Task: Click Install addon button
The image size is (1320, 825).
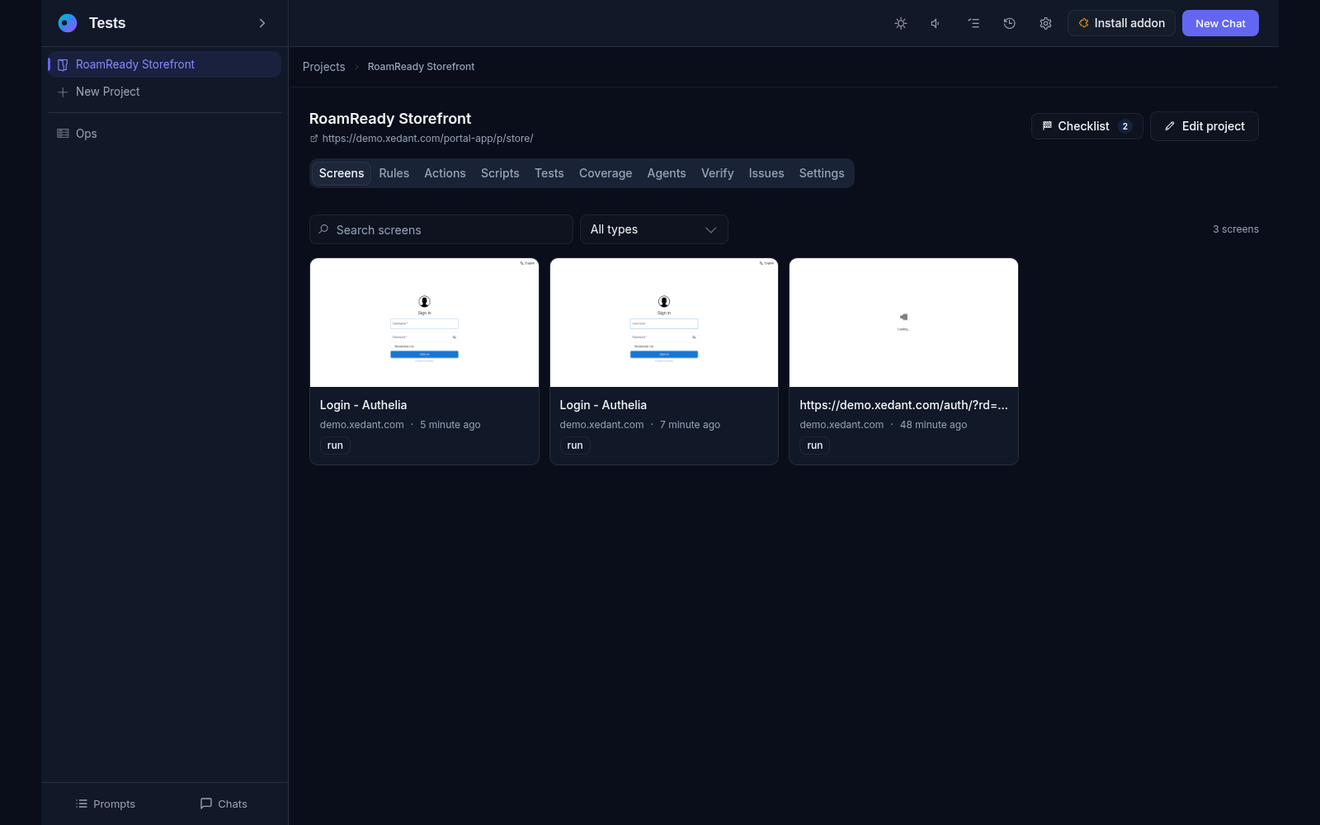Action: [x=1121, y=23]
